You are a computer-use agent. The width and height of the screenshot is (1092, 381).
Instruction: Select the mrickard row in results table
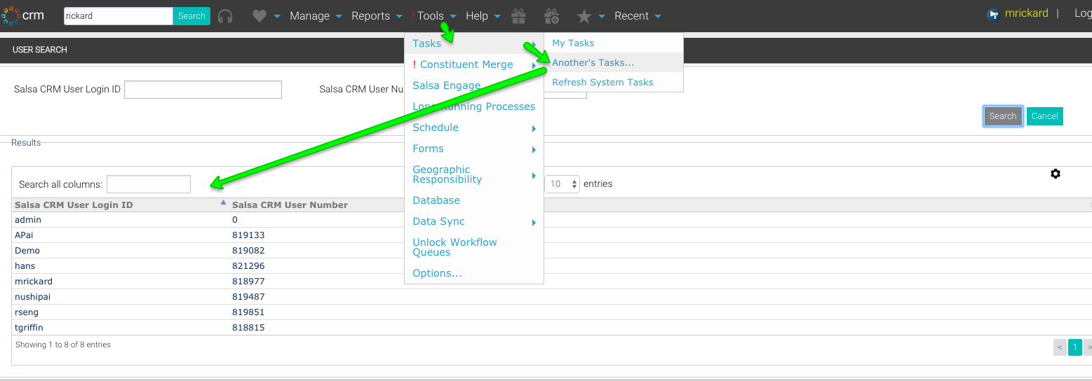[551, 282]
